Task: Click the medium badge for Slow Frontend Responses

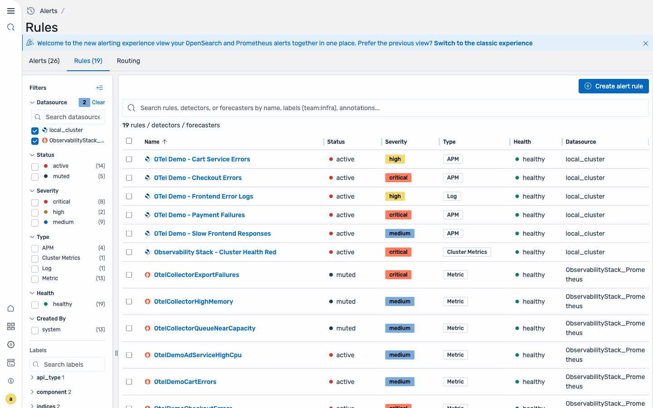Action: 400,233
